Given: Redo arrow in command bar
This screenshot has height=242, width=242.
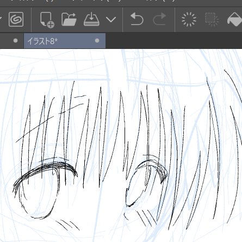Looking at the screenshot, I should pos(159,18).
